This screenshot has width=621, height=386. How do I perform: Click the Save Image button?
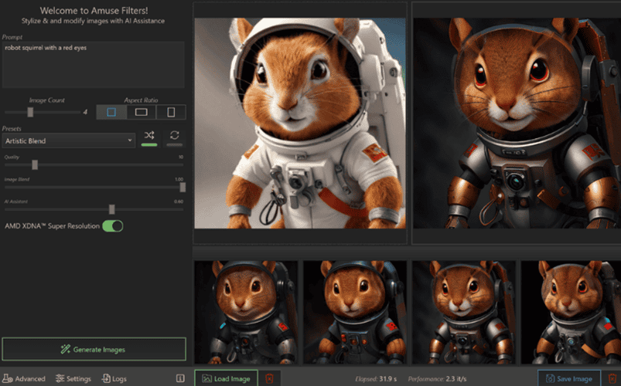569,378
